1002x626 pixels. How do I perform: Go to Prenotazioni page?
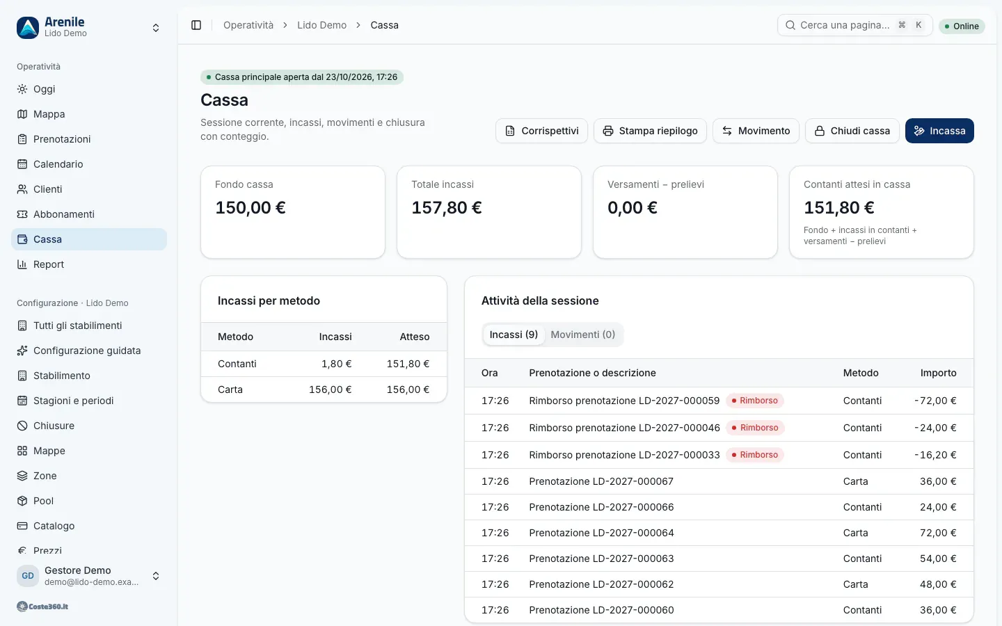[x=89, y=139]
